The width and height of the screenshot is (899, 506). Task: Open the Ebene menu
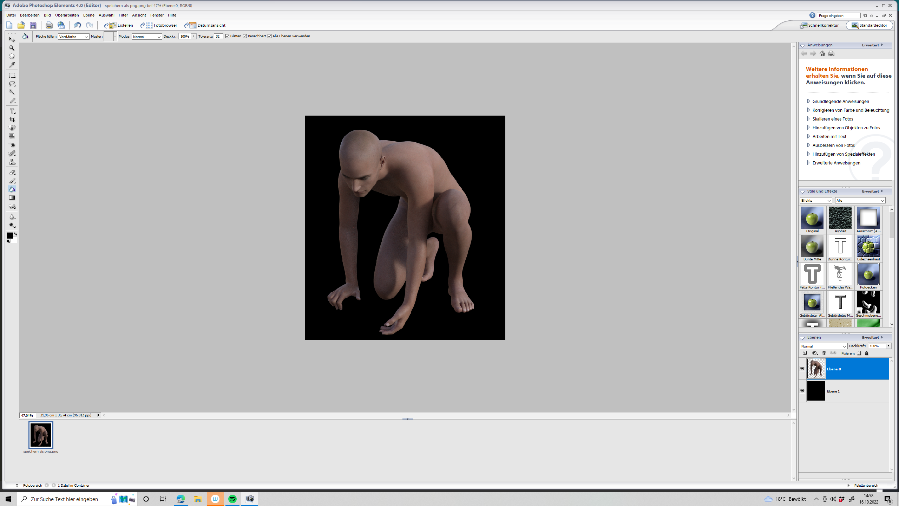coord(88,15)
